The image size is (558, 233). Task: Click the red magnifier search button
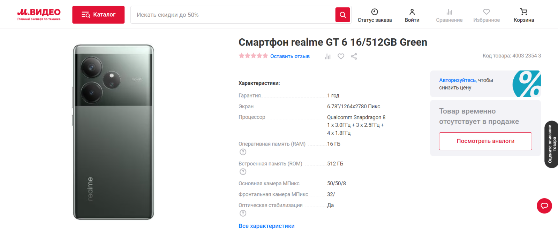(343, 15)
